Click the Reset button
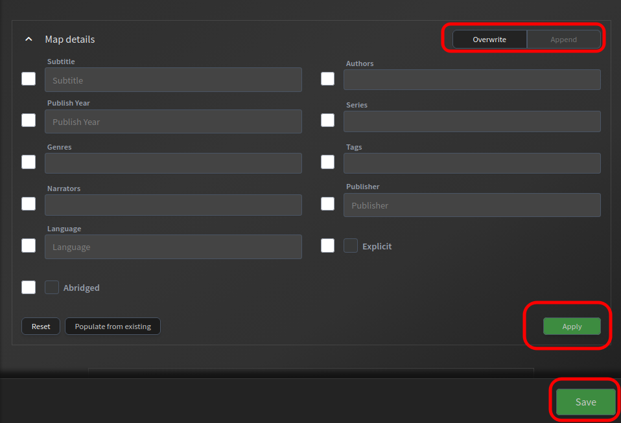The height and width of the screenshot is (423, 621). click(x=41, y=326)
